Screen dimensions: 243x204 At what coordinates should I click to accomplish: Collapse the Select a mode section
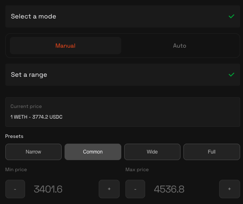(123, 16)
